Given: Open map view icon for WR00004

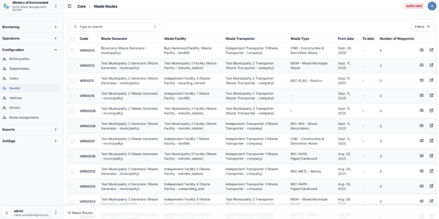Looking at the screenshot, I should (422, 186).
